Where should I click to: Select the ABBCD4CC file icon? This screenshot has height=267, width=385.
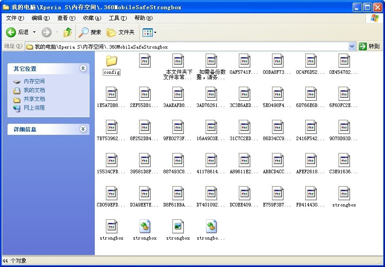point(277,160)
